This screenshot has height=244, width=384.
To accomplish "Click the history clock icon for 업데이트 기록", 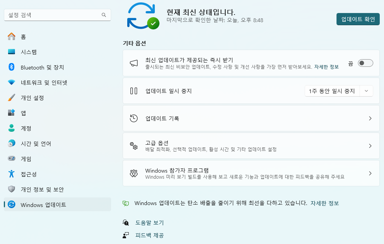I will click(134, 118).
